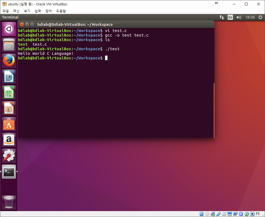This screenshot has width=265, height=217.
Task: Open System Settings wrench icon
Action: pos(9,156)
